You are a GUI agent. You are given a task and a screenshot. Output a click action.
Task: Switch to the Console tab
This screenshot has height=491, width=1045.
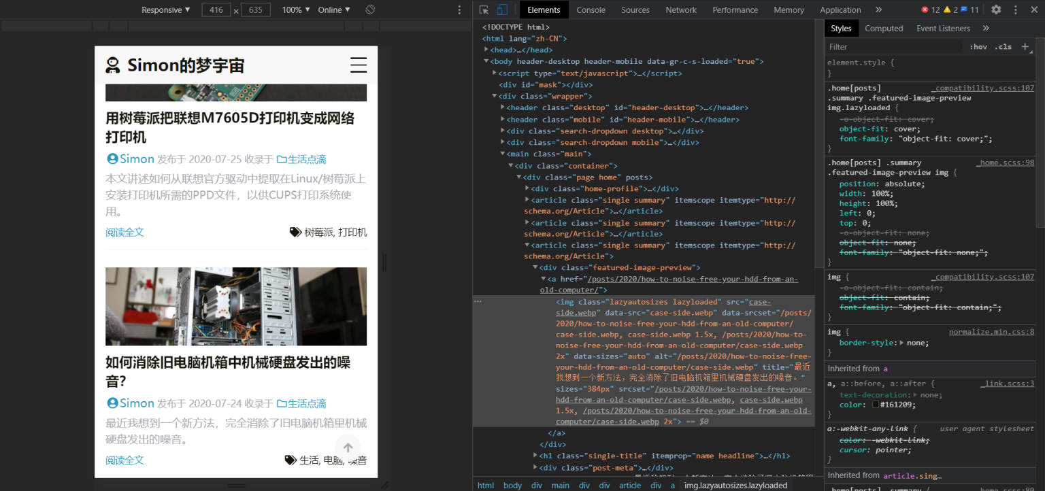tap(591, 10)
